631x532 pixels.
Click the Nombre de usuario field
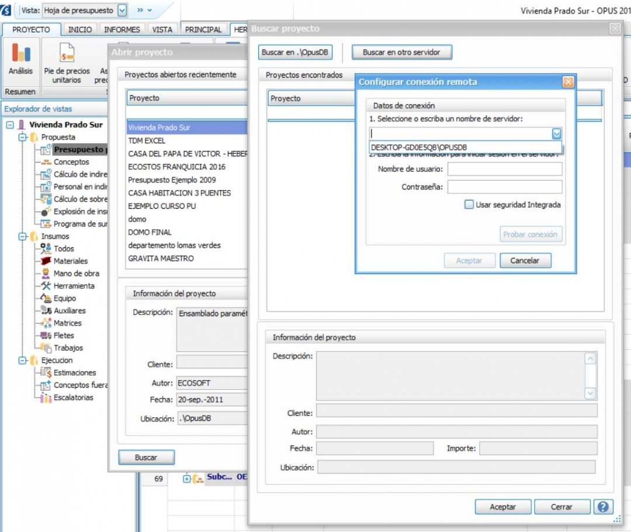(504, 169)
